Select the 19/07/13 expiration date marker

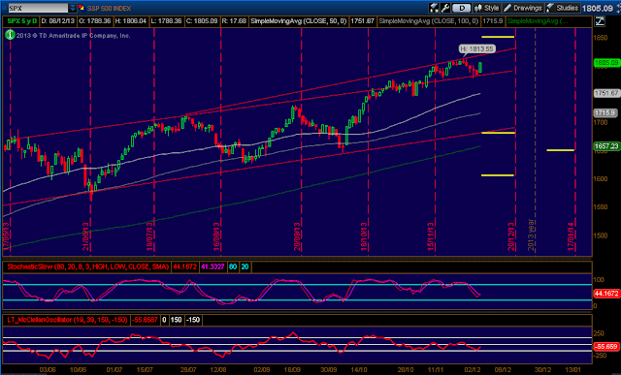pos(149,236)
